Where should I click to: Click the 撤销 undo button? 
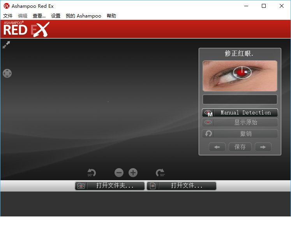(x=240, y=134)
